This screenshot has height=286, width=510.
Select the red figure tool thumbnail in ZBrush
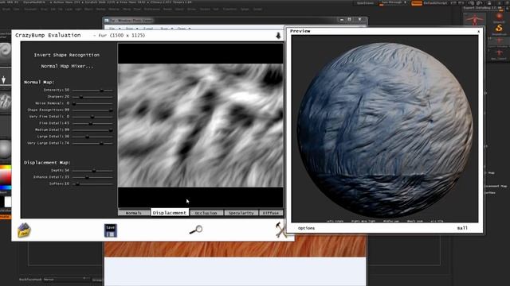click(475, 19)
